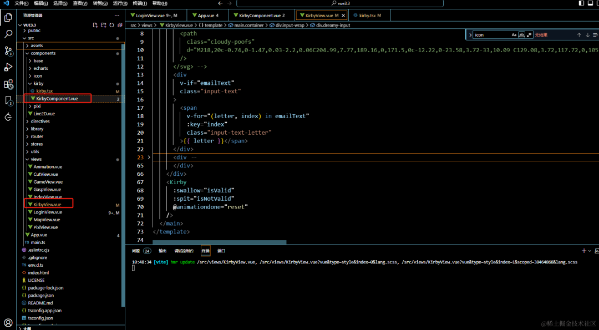Toggle Match Case in find widget
This screenshot has width=599, height=330.
click(x=514, y=35)
